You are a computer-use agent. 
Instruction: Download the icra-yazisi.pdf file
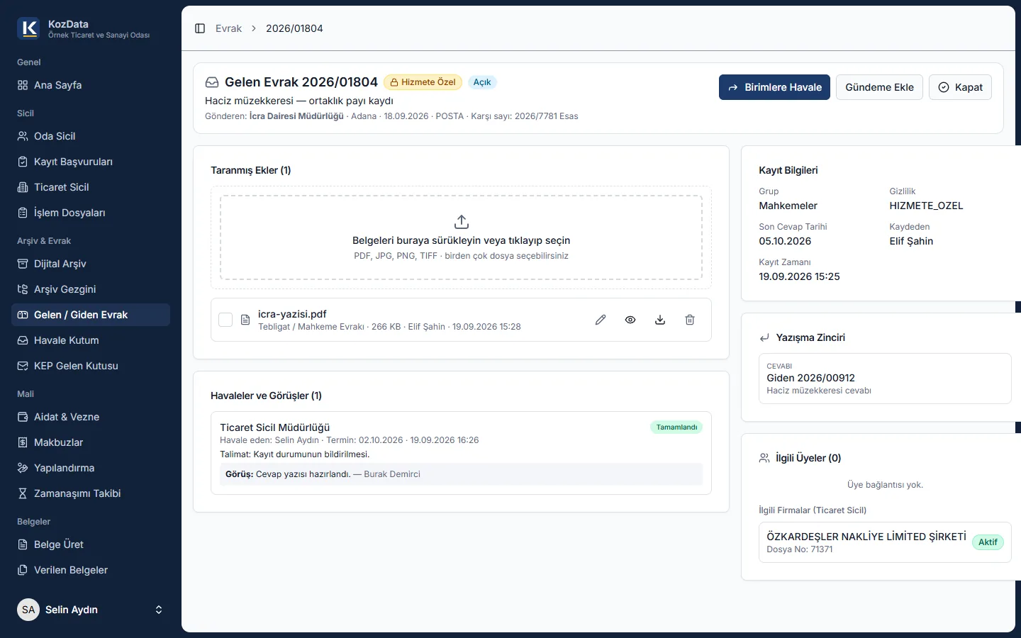click(x=660, y=320)
